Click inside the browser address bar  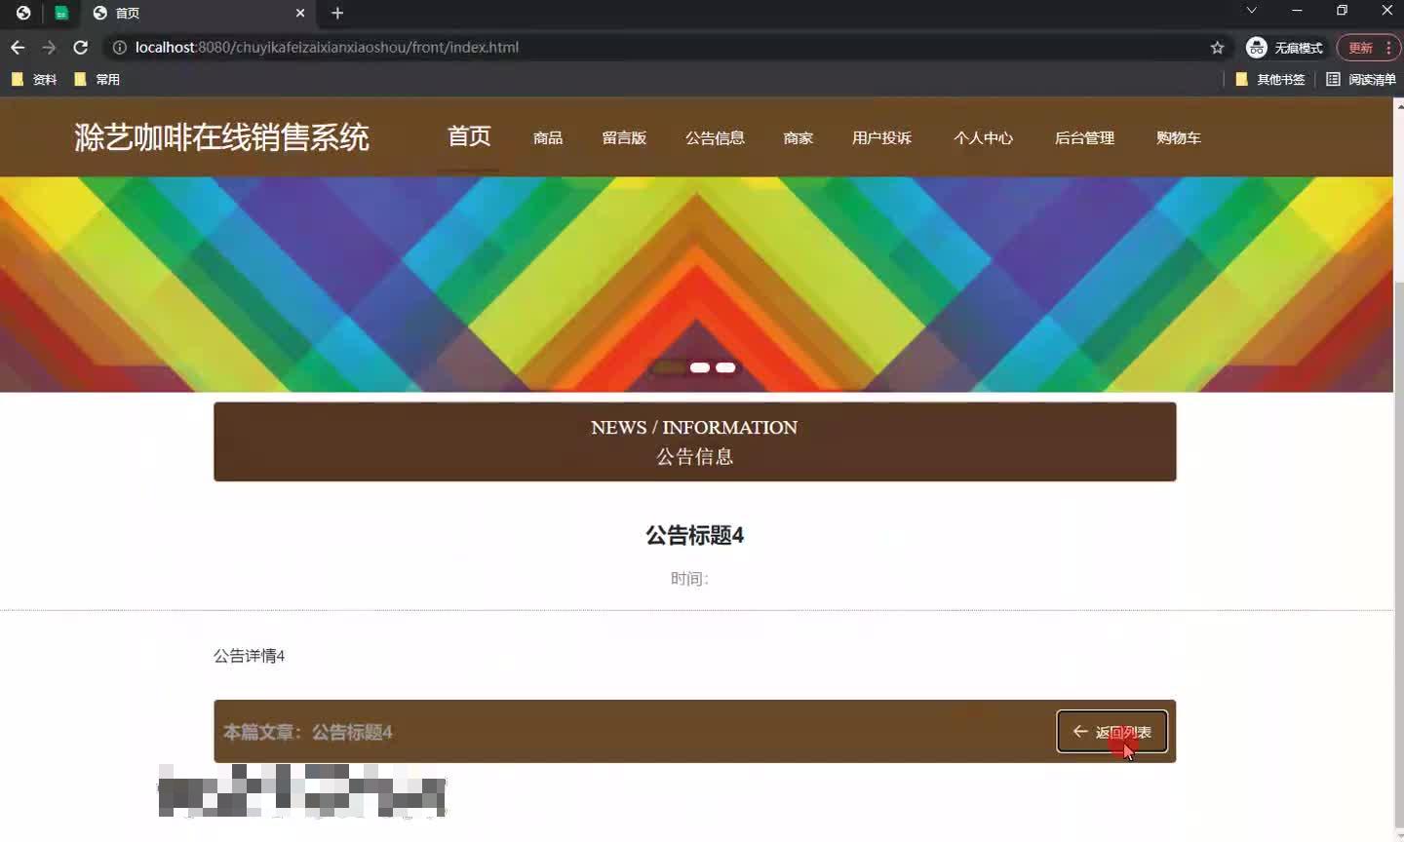pyautogui.click(x=585, y=47)
